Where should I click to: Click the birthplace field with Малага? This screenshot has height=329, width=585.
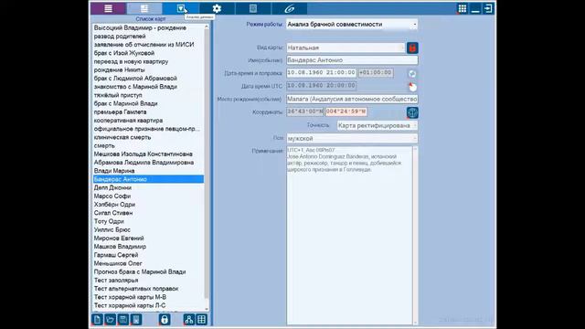tap(352, 100)
